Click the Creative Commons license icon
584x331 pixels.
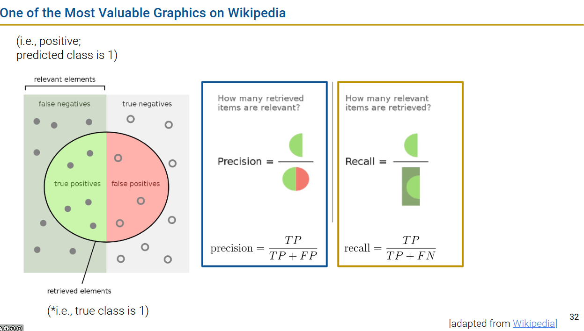pos(12,328)
